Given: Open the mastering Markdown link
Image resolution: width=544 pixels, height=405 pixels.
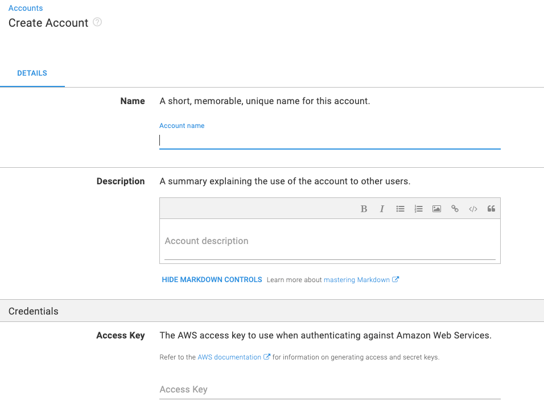Looking at the screenshot, I should click(x=356, y=280).
